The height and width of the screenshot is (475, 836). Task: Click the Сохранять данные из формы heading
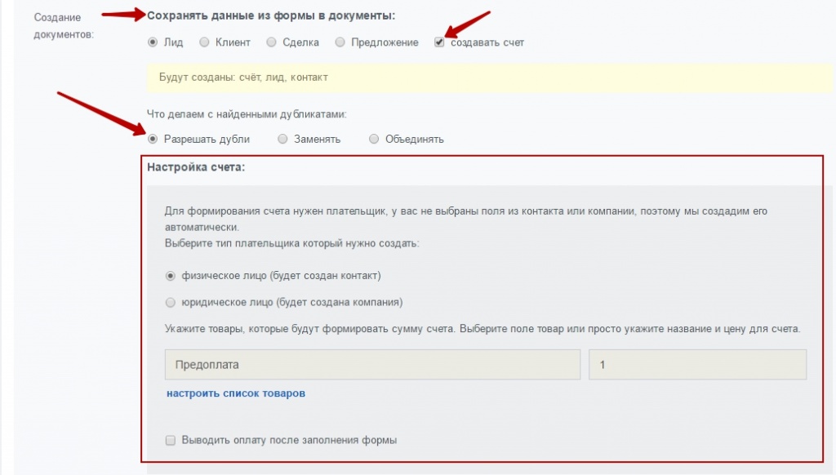point(271,16)
